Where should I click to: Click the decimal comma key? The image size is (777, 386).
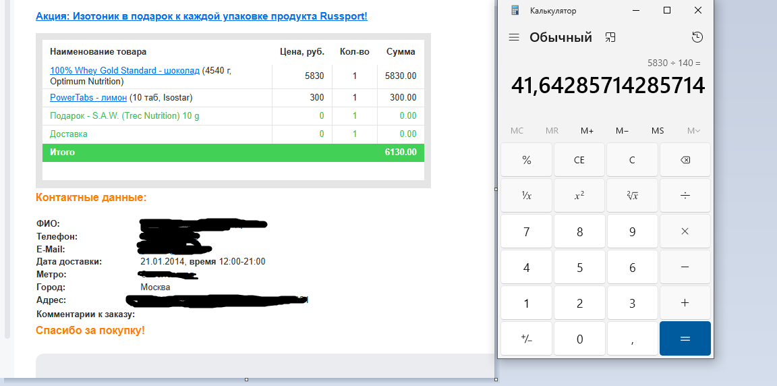click(x=632, y=339)
